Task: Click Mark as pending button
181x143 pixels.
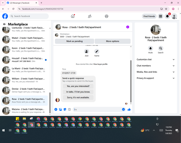Action: tap(75, 41)
